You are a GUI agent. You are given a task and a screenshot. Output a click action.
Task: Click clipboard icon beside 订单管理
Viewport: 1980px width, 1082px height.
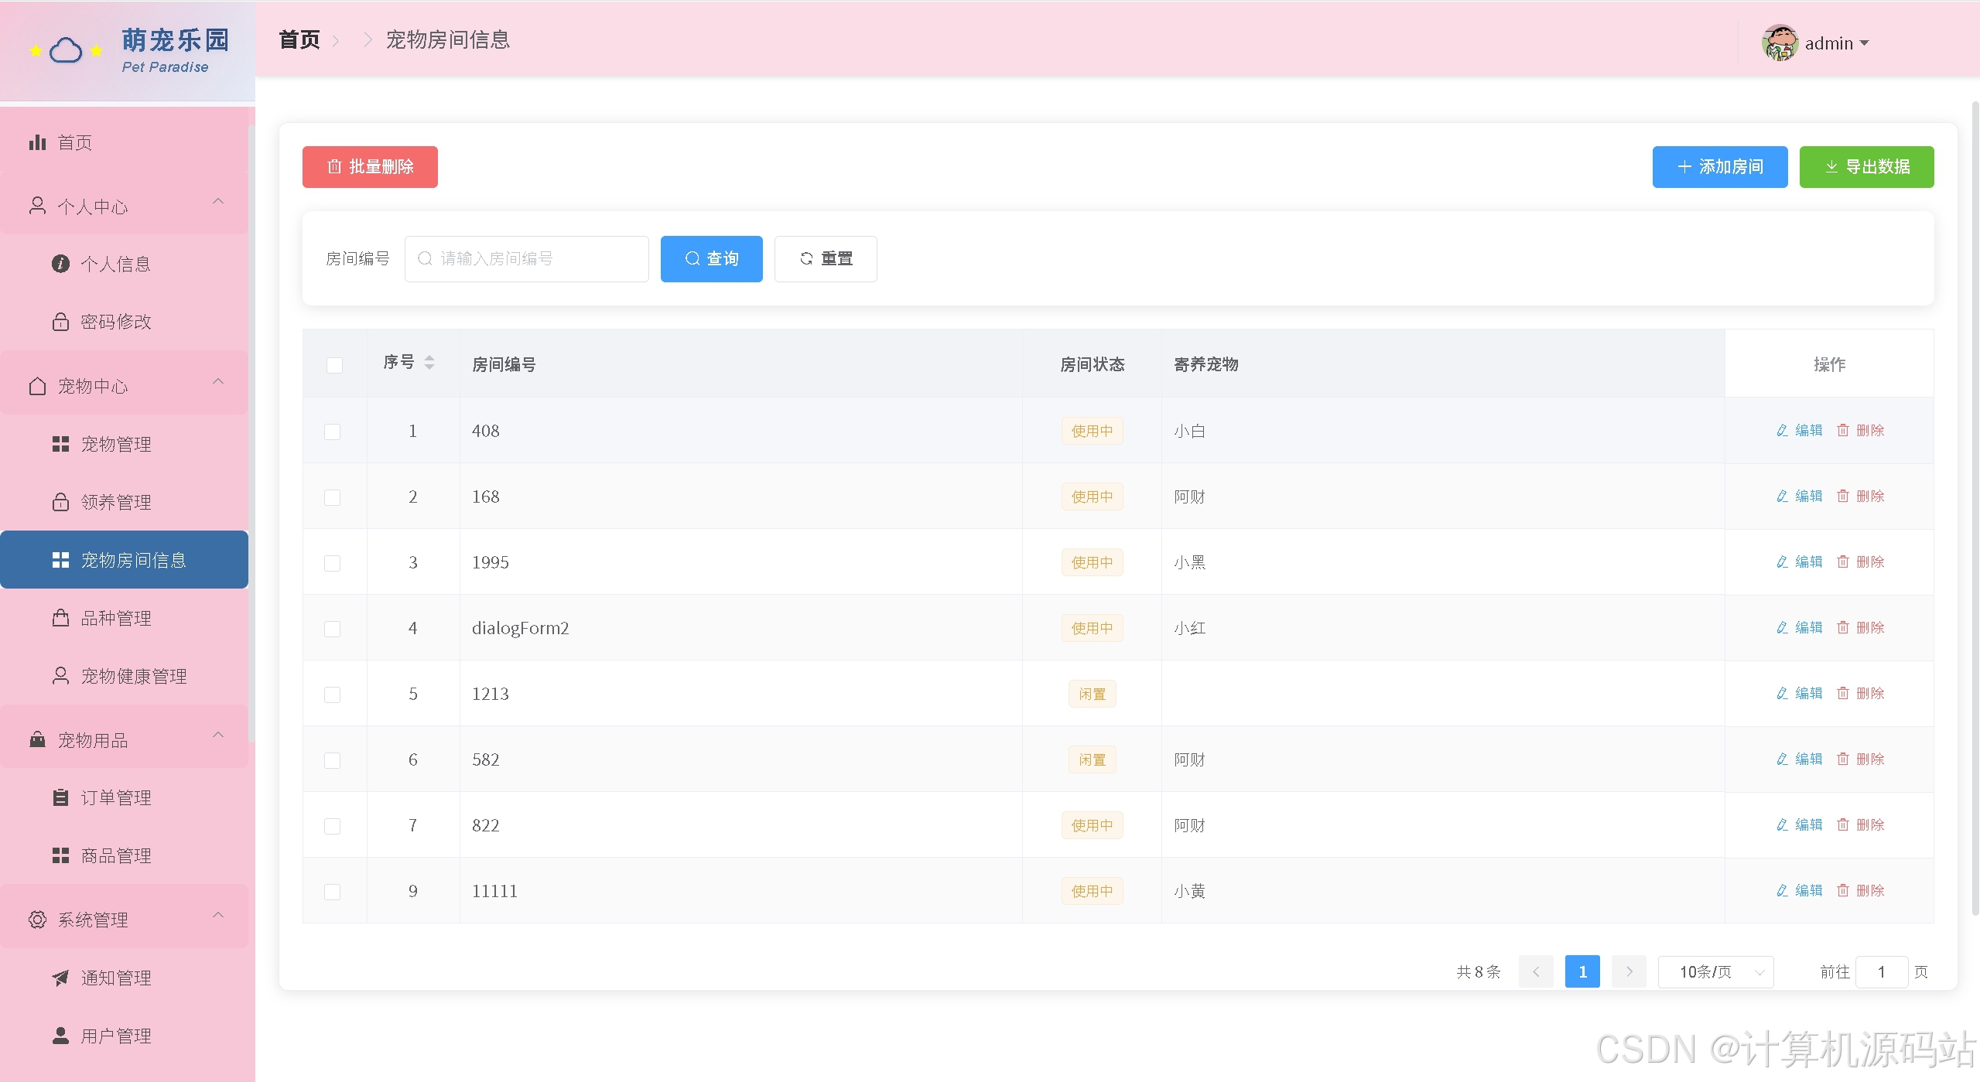[x=60, y=797]
